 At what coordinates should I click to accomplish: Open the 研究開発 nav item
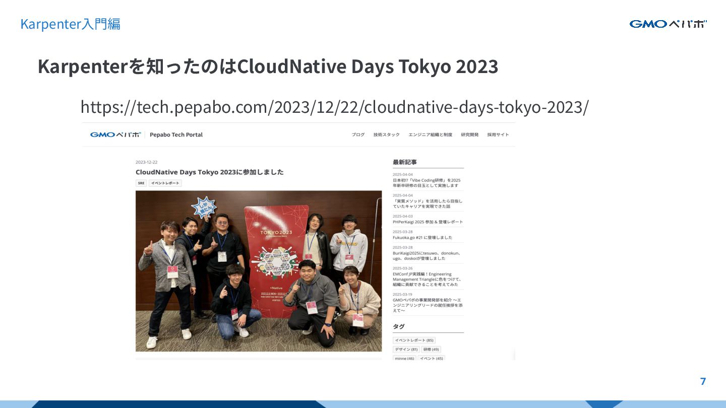pos(469,134)
